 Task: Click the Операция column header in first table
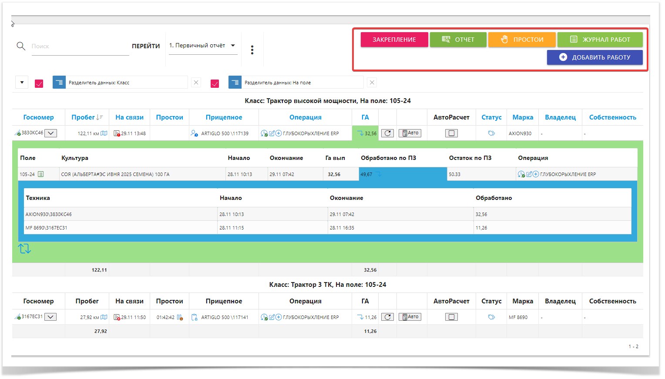(x=305, y=117)
